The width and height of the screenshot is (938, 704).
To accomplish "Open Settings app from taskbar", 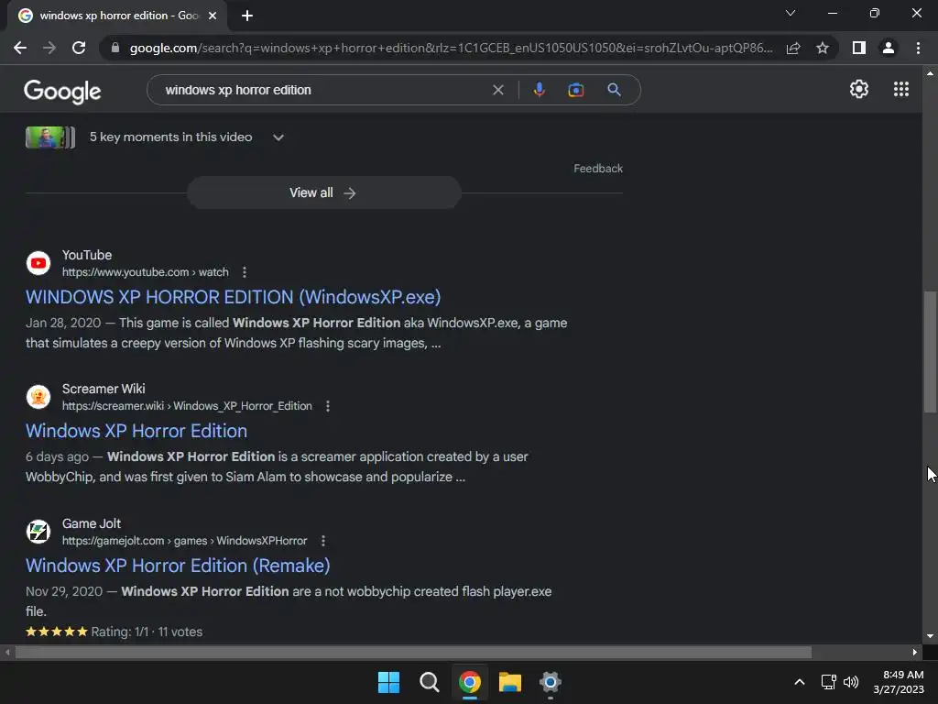I will coord(550,682).
